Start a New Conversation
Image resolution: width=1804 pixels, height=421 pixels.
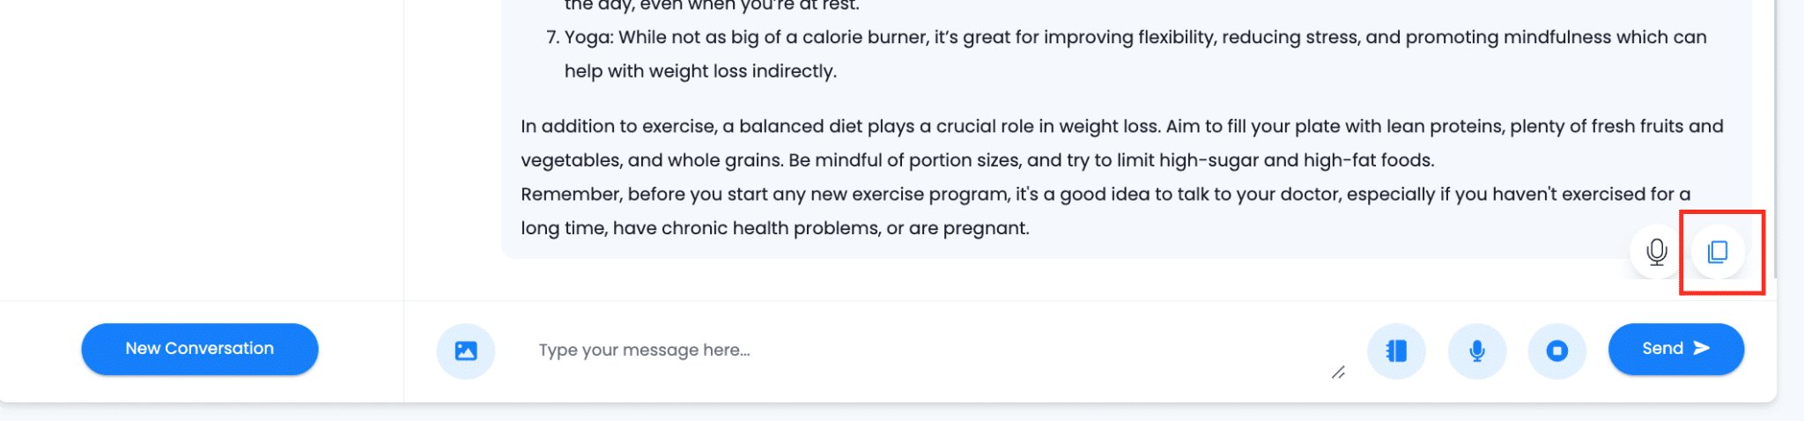[200, 349]
